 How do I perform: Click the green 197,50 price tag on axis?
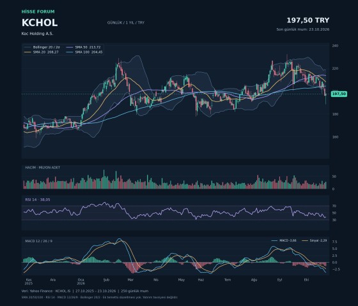pos(339,94)
